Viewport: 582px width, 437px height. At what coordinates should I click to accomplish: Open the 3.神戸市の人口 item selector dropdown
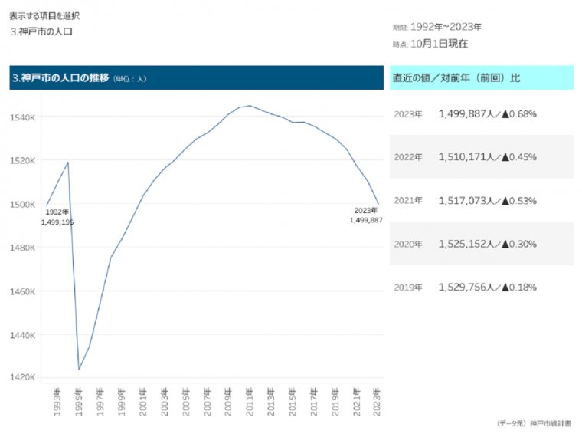[41, 31]
